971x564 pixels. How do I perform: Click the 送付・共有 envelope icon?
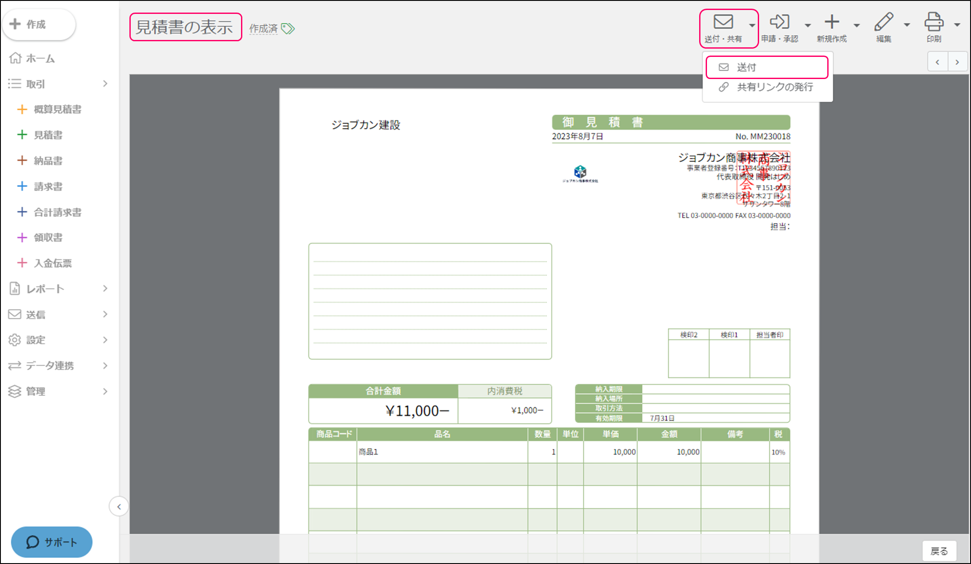(x=723, y=22)
